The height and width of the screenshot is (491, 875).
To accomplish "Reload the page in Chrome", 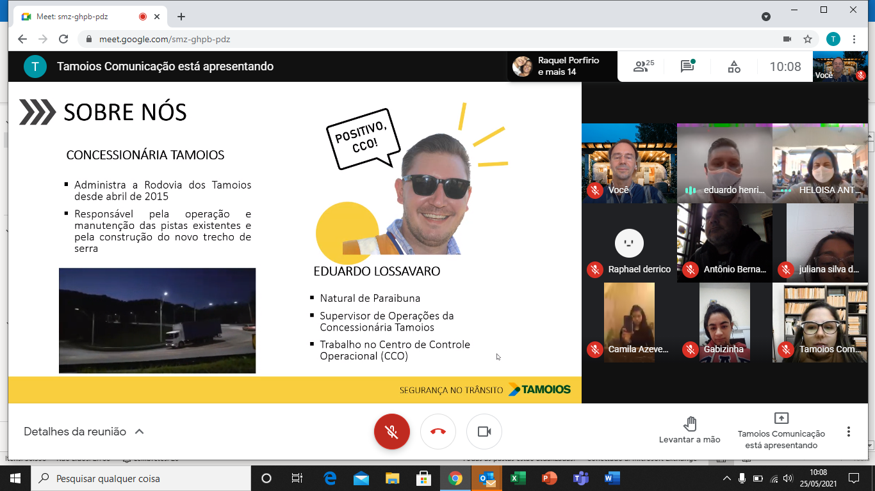I will point(63,39).
